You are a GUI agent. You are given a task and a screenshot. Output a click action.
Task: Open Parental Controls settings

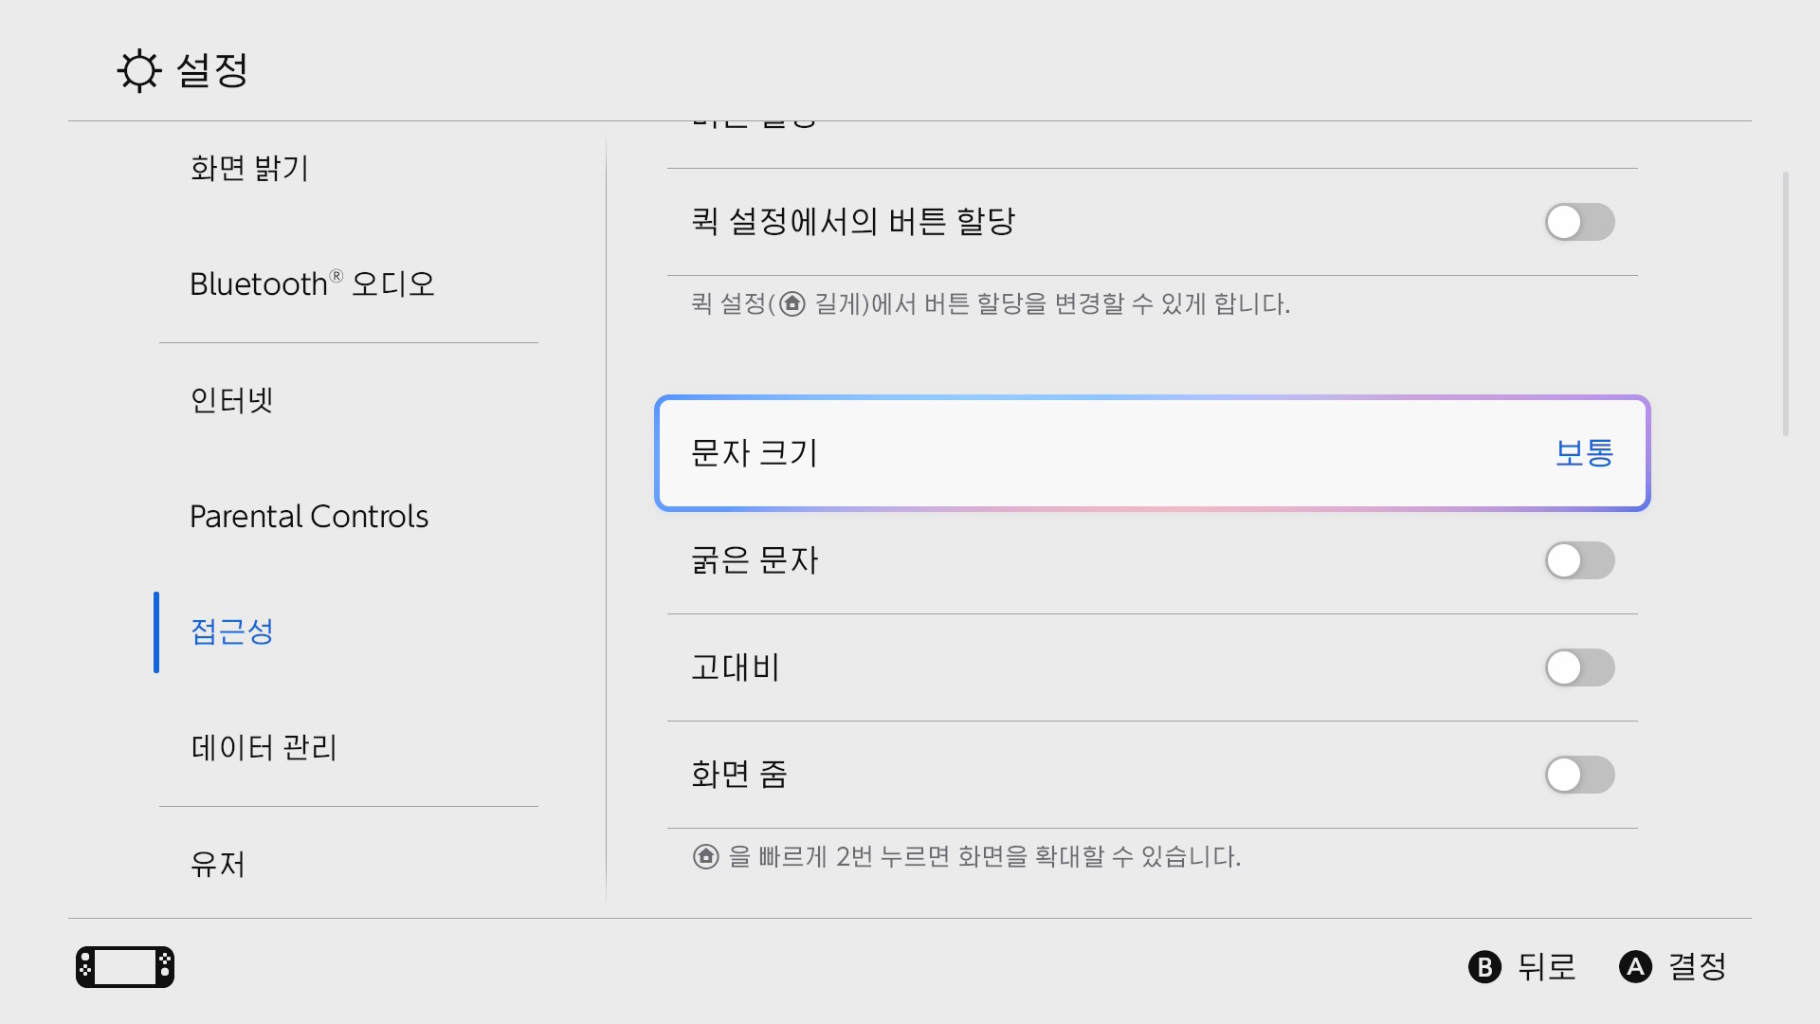click(309, 516)
